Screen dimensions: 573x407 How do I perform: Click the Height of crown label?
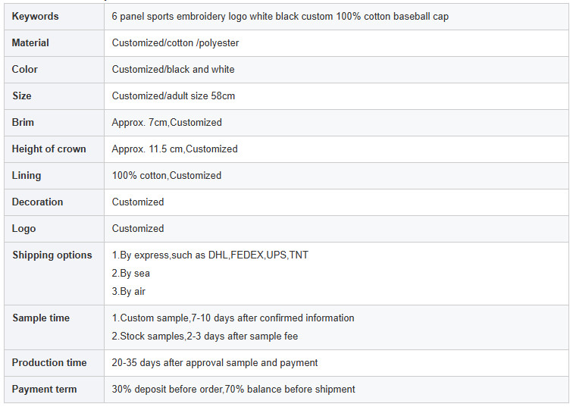49,149
